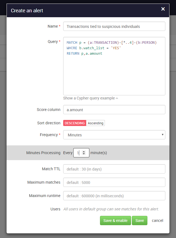Close the Create an alert dialog
This screenshot has height=238, width=176.
(163, 9)
